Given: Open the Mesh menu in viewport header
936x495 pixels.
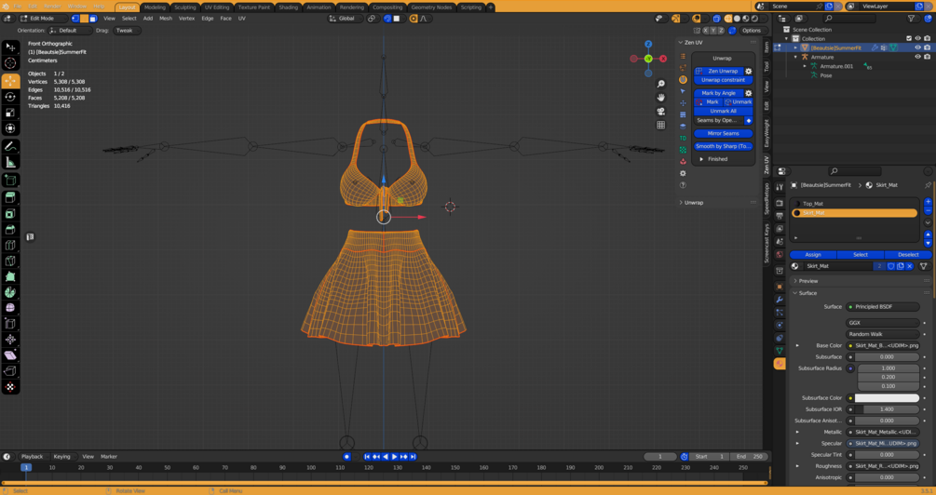Looking at the screenshot, I should 166,19.
